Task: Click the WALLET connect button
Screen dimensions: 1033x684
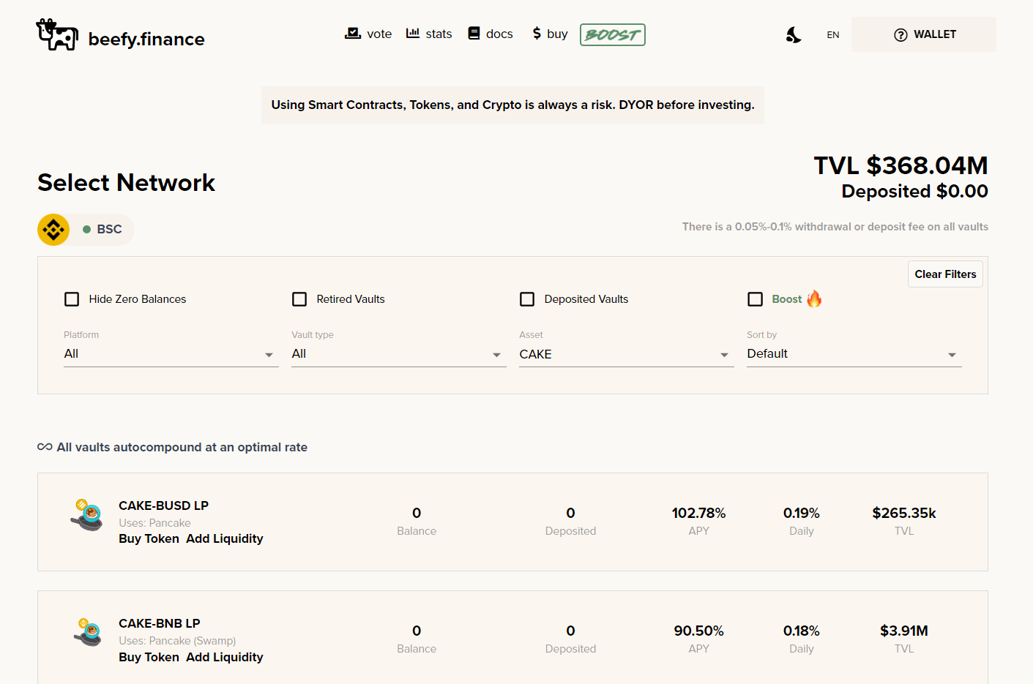Action: pyautogui.click(x=924, y=34)
